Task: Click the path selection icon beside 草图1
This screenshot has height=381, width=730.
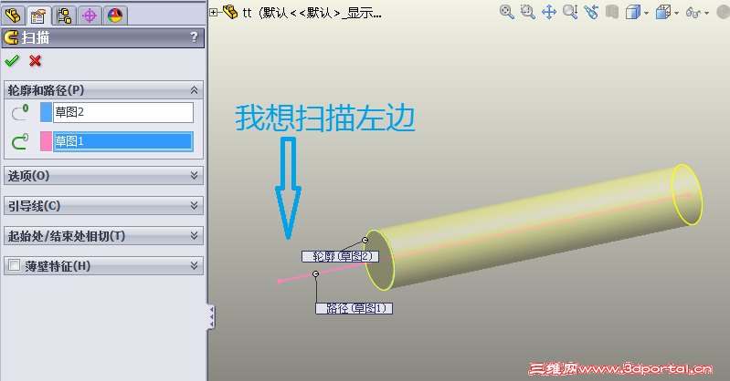Action: click(x=20, y=141)
